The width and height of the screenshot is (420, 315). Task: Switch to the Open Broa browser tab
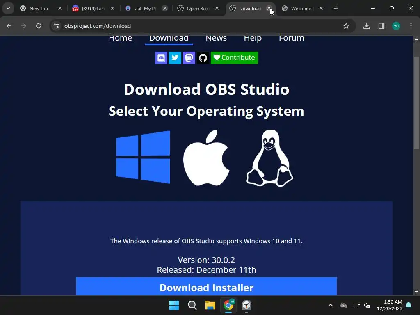198,9
